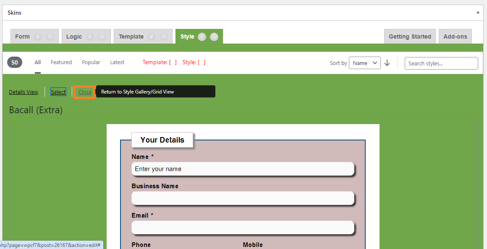Filter styles by Popular

point(91,62)
